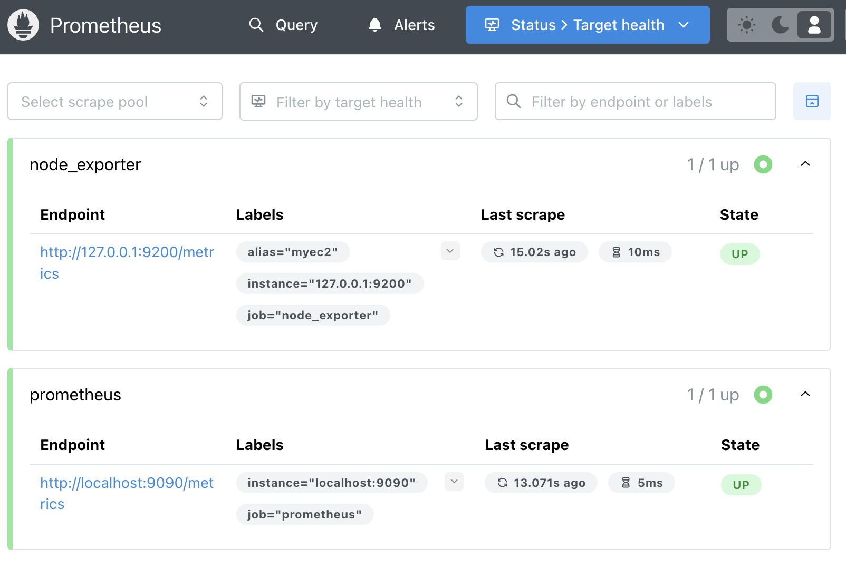The image size is (846, 568).
Task: Expand labels for the node_exporter target
Action: (x=450, y=251)
